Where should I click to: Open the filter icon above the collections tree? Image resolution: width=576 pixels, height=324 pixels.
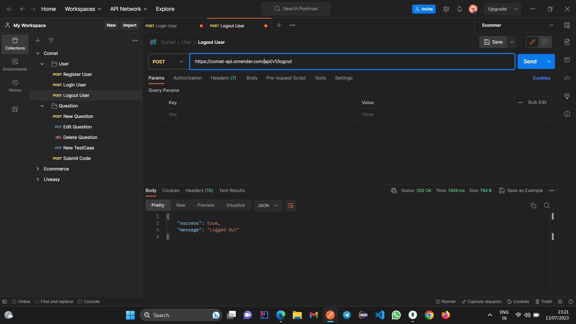tap(51, 40)
